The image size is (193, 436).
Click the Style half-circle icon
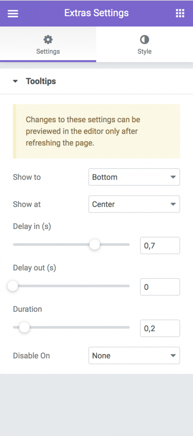pyautogui.click(x=145, y=40)
